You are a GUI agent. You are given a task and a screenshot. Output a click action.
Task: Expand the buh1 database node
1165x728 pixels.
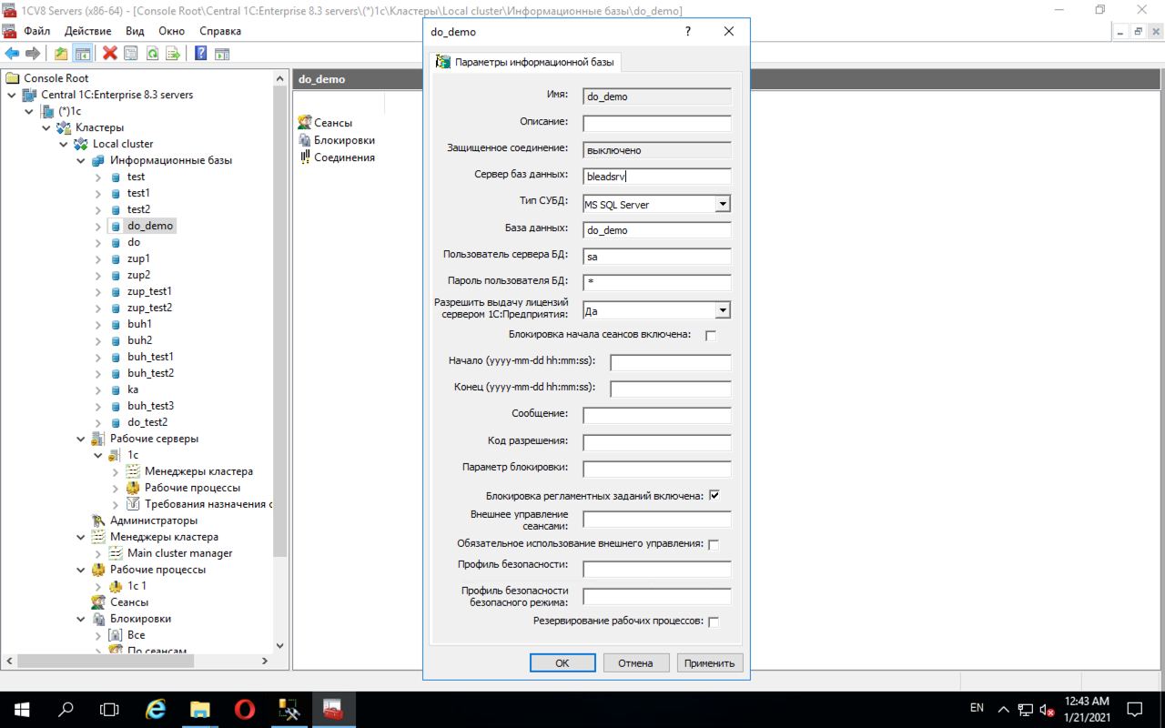point(98,324)
